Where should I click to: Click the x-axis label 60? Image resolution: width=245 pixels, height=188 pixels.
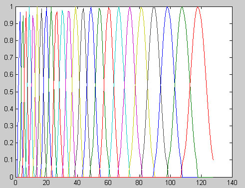pyautogui.click(x=108, y=183)
